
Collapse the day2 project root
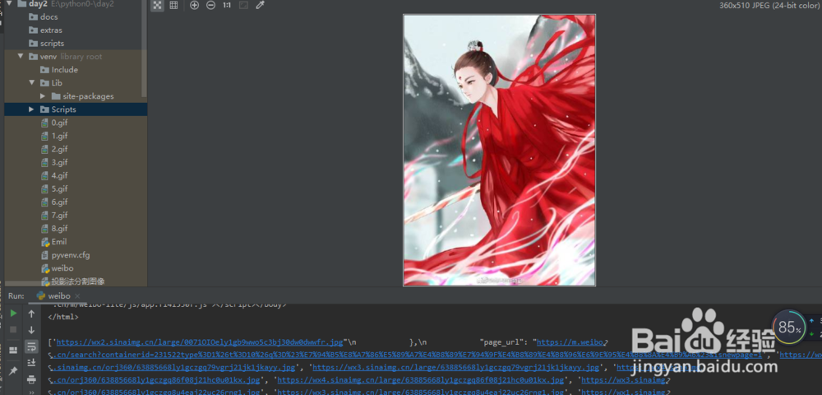point(9,3)
